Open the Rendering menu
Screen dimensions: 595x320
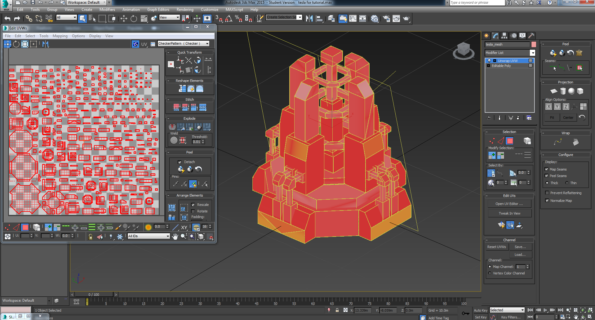[x=185, y=10]
